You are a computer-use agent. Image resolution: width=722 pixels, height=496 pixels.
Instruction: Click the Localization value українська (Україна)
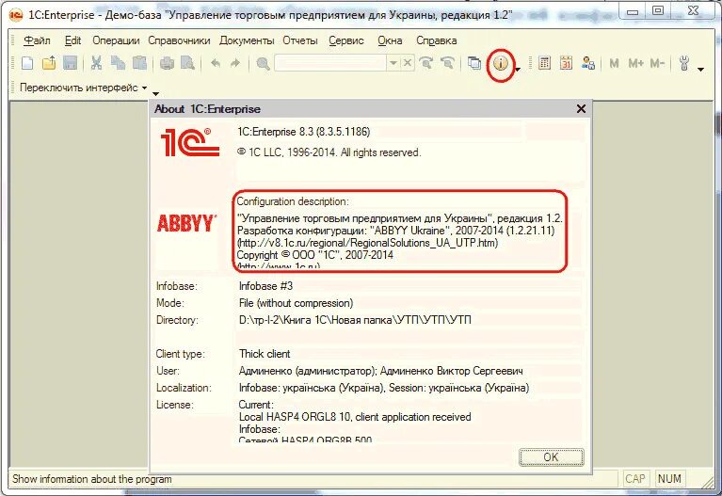click(x=384, y=388)
